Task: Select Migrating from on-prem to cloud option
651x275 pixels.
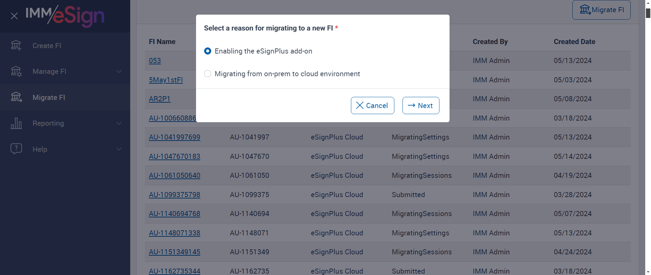Action: click(208, 74)
